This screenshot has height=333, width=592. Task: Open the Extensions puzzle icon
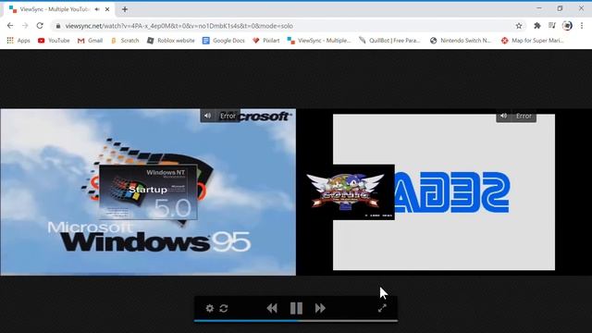536,26
